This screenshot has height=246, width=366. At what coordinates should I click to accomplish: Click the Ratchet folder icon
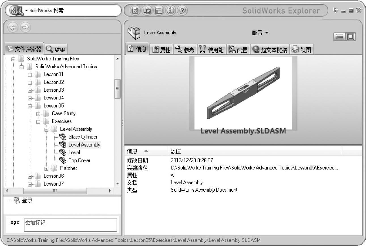[x=54, y=168]
